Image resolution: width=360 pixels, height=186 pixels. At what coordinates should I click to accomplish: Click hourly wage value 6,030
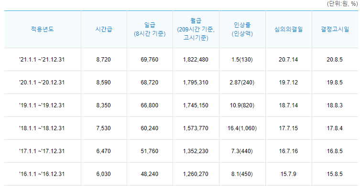tap(104, 174)
